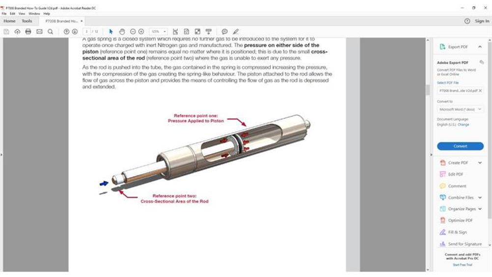This screenshot has height=277, width=492.
Task: Click the copy icon beside Adobe Export PDF
Action: coord(482,62)
